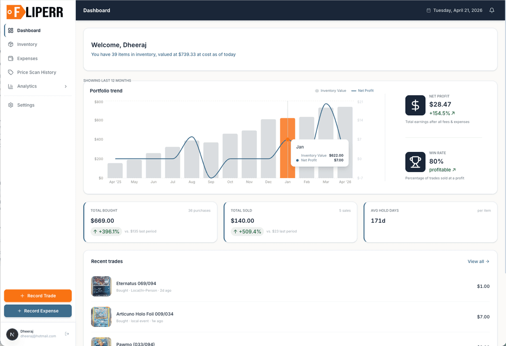Select the Eternatus 069/094 card thumbnail
Image resolution: width=506 pixels, height=346 pixels.
[101, 286]
